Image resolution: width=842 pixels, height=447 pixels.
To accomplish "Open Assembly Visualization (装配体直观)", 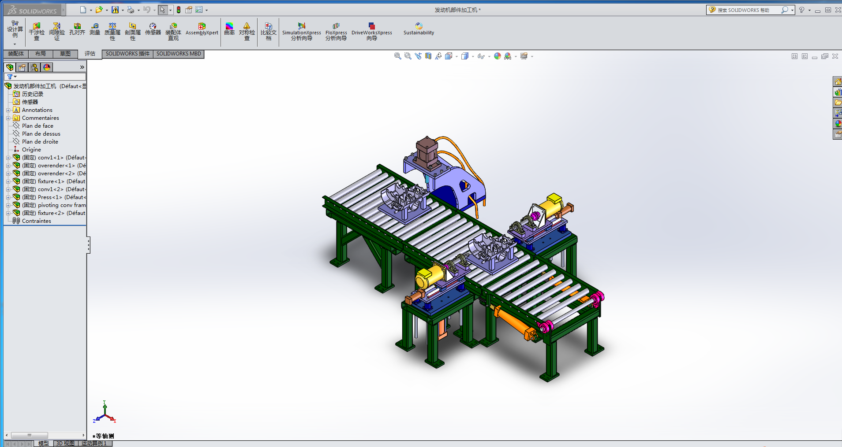I will (x=173, y=32).
